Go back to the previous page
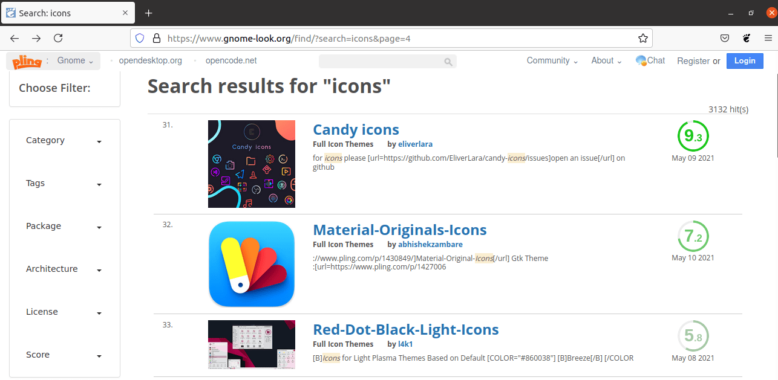Viewport: 778px width, 380px height. (15, 38)
